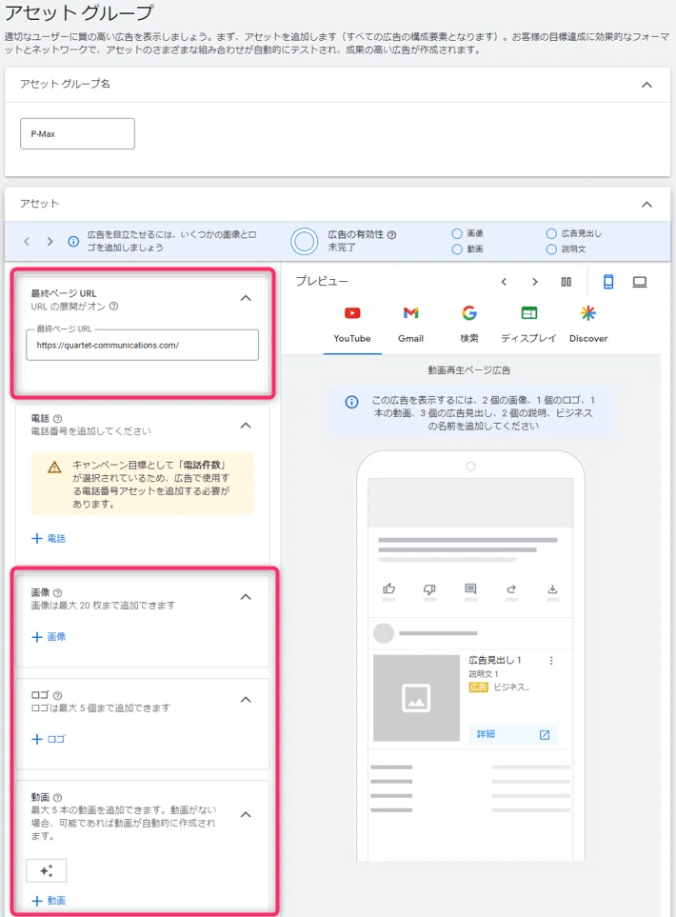The image size is (676, 917).
Task: Go to next tip in blue banner
Action: (50, 241)
